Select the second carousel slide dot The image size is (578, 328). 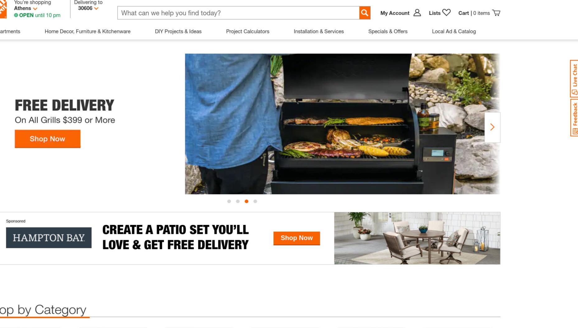[238, 201]
